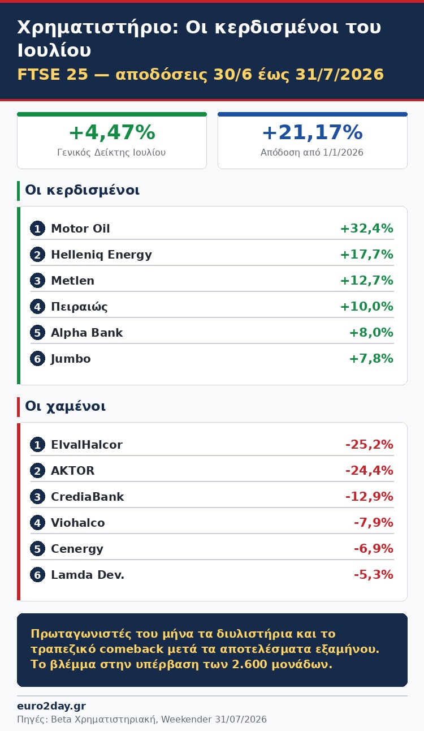The height and width of the screenshot is (731, 424).
Task: Click the Viohalco row label
Action: [78, 523]
